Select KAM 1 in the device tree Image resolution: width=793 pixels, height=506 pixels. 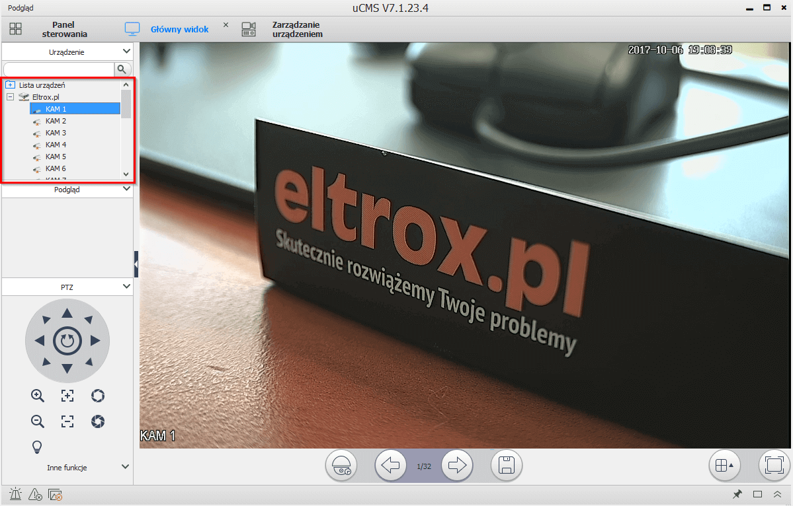tap(75, 108)
